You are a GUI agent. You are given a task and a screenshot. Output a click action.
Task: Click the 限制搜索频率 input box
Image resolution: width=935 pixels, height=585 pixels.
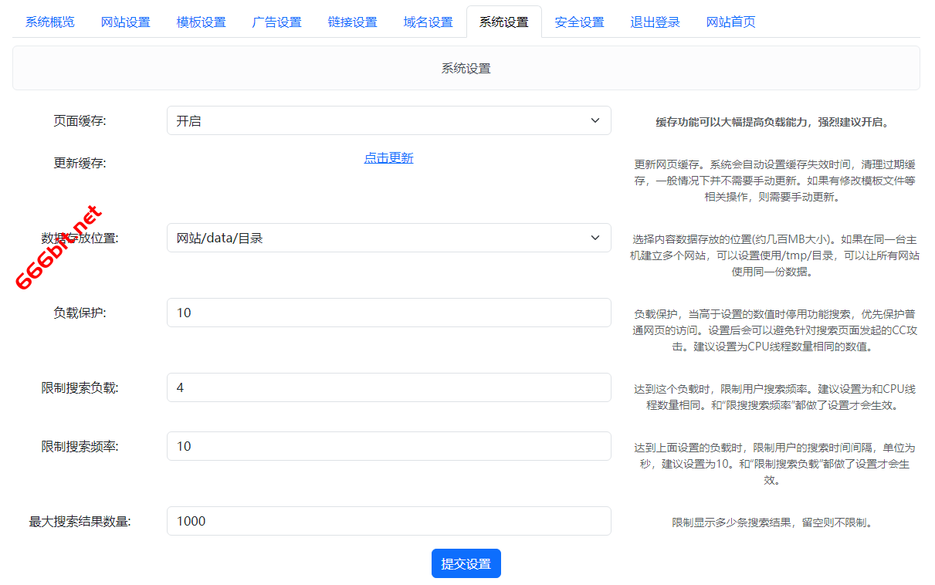388,446
